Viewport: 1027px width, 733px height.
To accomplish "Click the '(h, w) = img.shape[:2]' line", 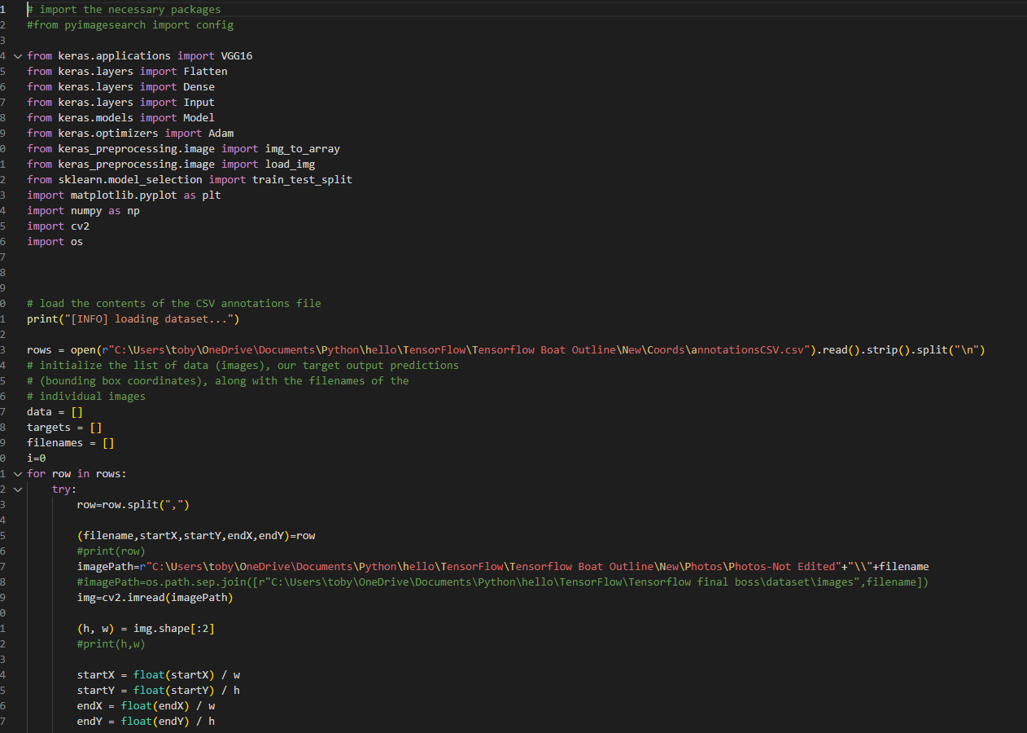I will 146,629.
